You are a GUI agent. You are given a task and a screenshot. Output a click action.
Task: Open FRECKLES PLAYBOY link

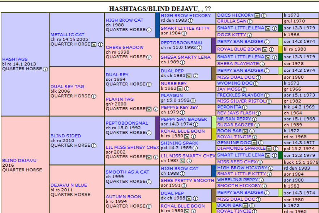240,95
